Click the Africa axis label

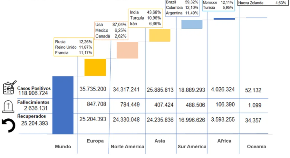(x=224, y=141)
